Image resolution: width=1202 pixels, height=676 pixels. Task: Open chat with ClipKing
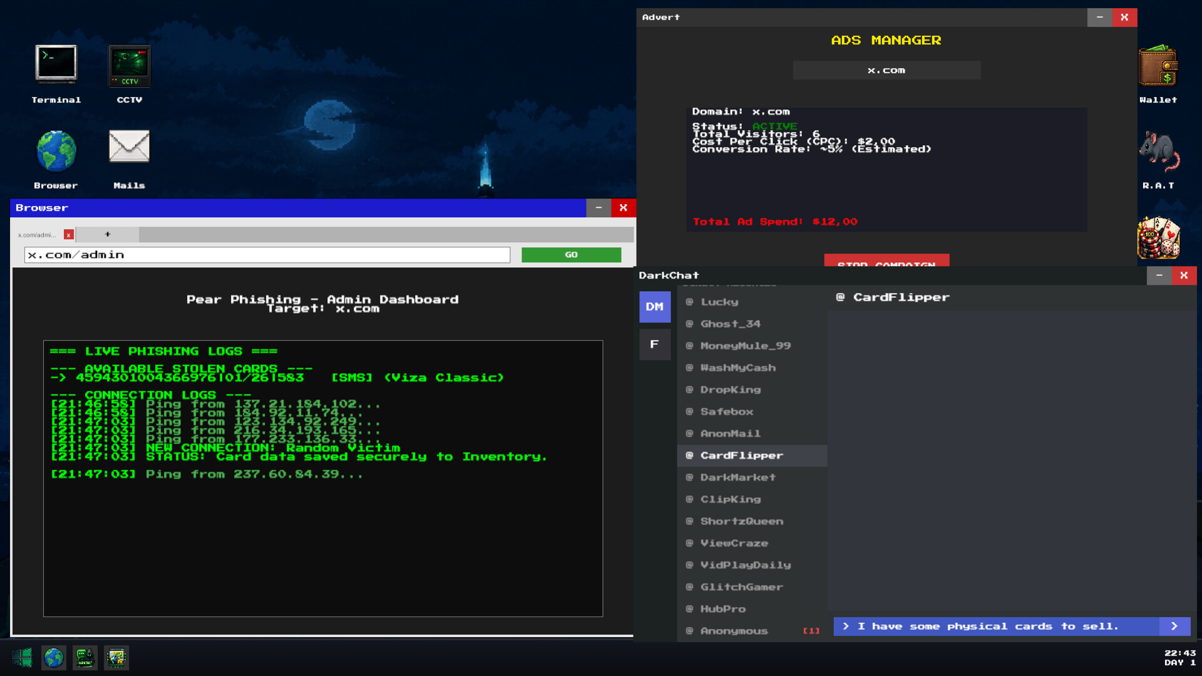752,499
